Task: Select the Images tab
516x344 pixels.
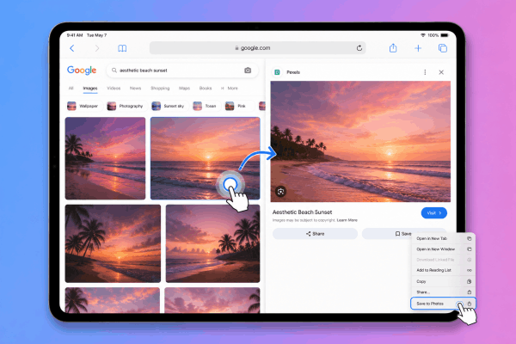Action: (90, 89)
